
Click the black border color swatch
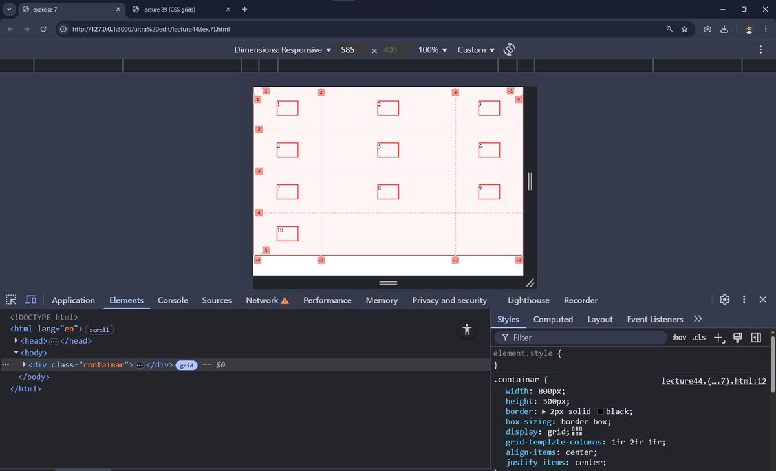(x=601, y=411)
